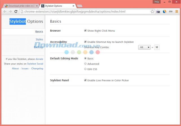
Task: Click the bookmark star icon
Action: 152,12
